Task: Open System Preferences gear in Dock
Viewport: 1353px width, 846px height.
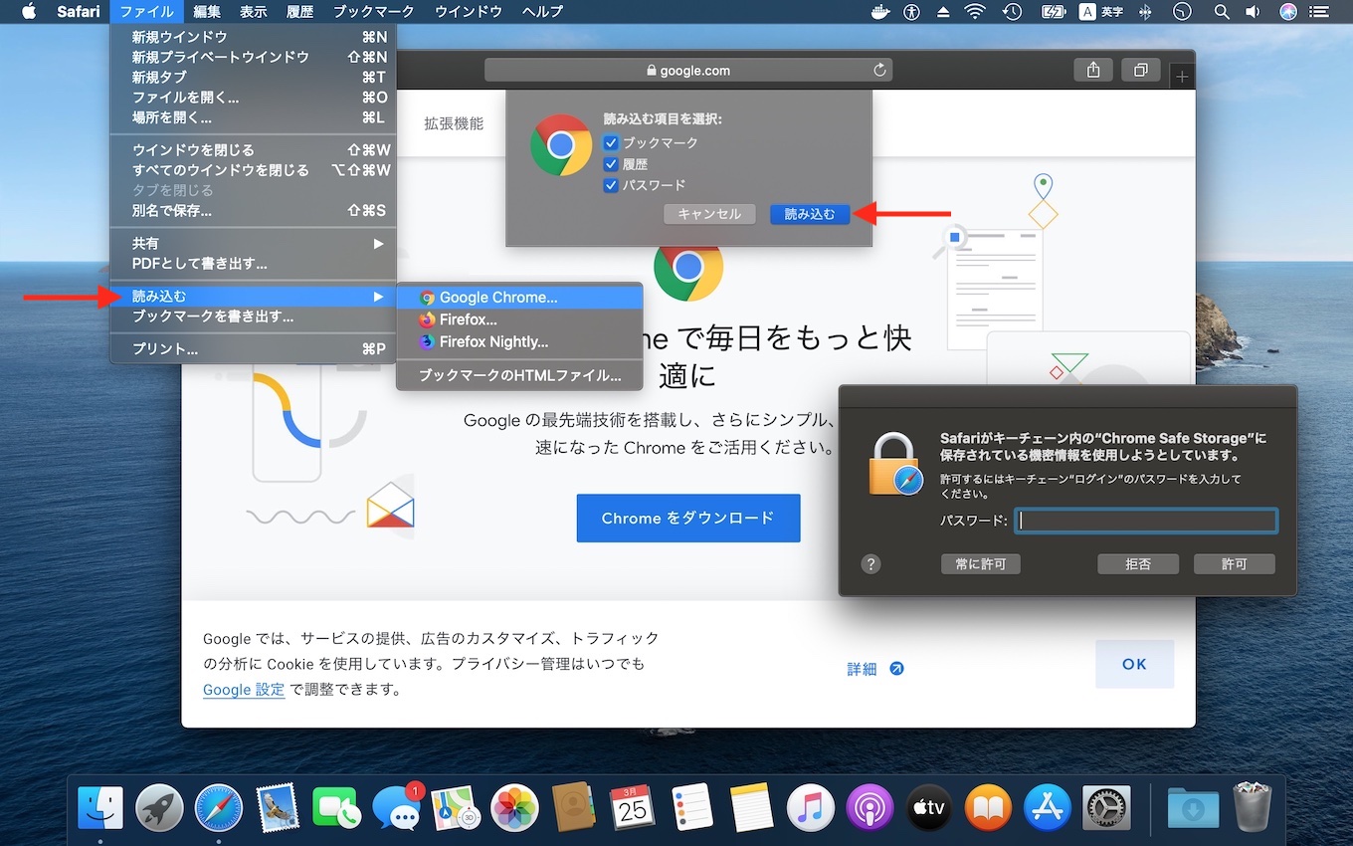Action: (1106, 807)
